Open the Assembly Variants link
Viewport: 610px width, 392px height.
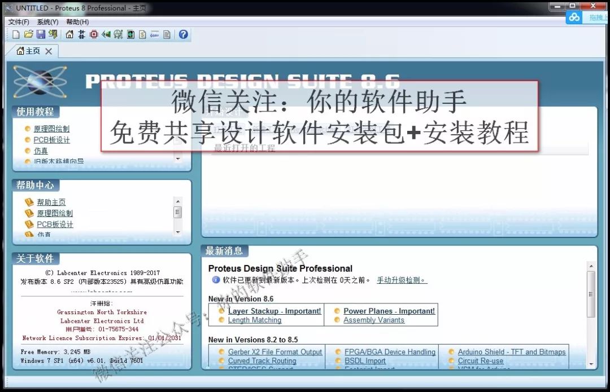[374, 320]
